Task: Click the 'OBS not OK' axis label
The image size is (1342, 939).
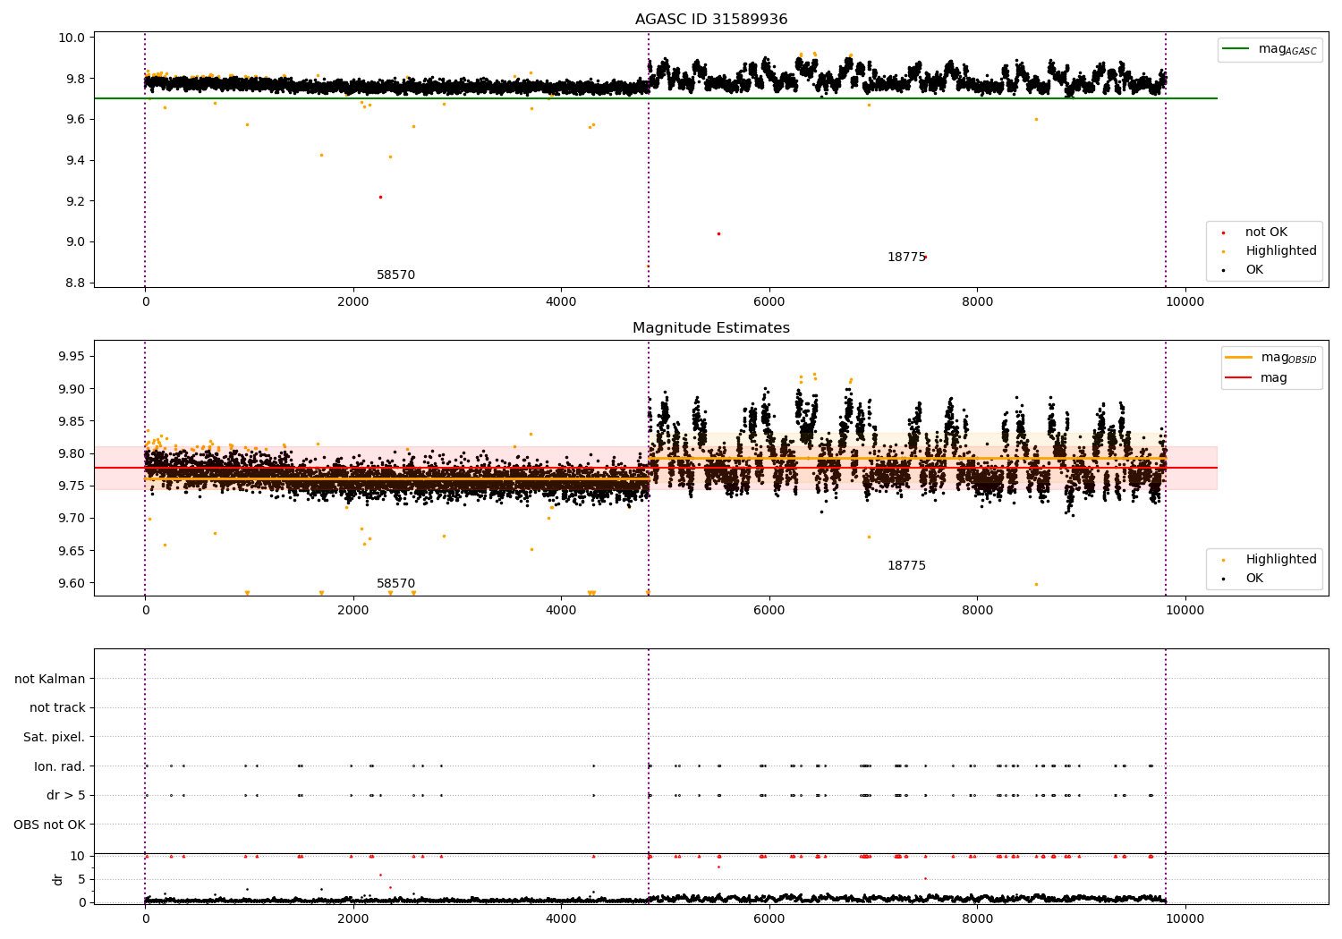Action: 49,825
